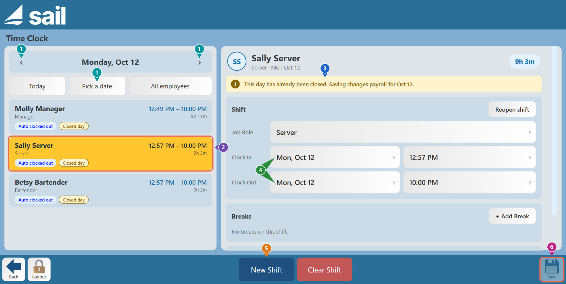Viewport: 566px width, 284px height.
Task: Click + Add Break
Action: pos(512,216)
